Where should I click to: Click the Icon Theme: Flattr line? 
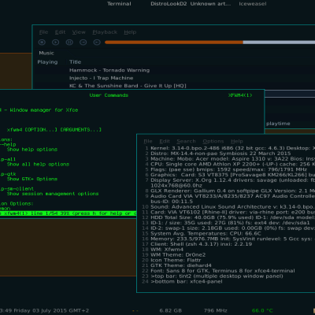[176, 260]
